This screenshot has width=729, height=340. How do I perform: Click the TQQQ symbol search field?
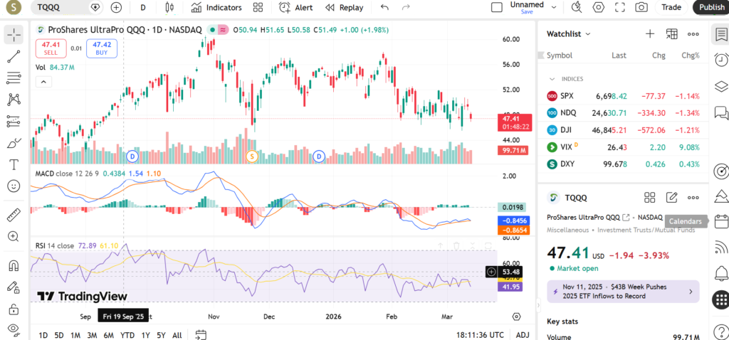coord(61,7)
